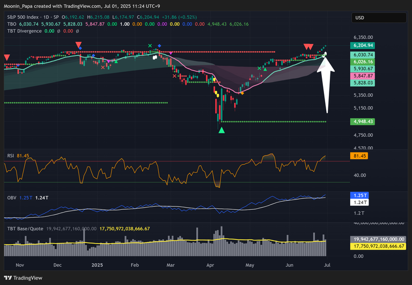Screen dimensions: 412x285
Task: Select the TBO indicator legend name
Action: (x=12, y=24)
